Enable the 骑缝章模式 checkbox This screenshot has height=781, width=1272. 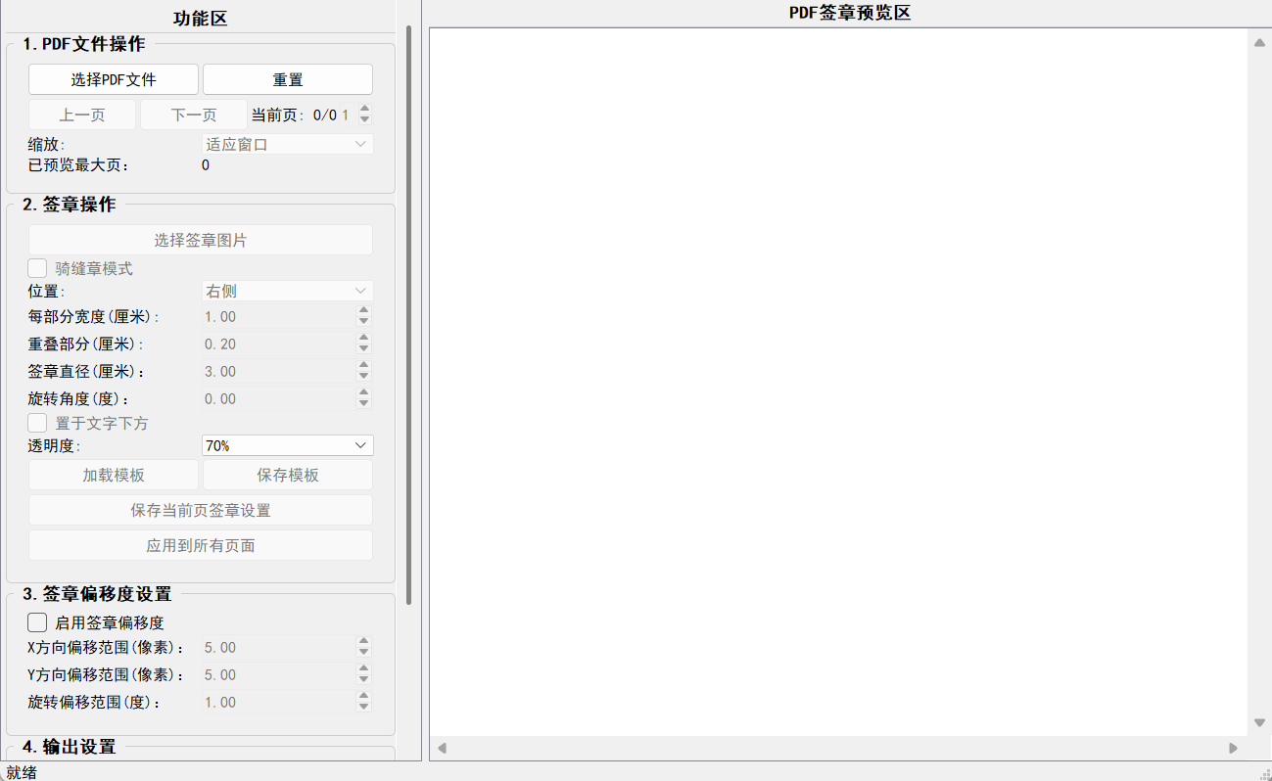tap(37, 267)
